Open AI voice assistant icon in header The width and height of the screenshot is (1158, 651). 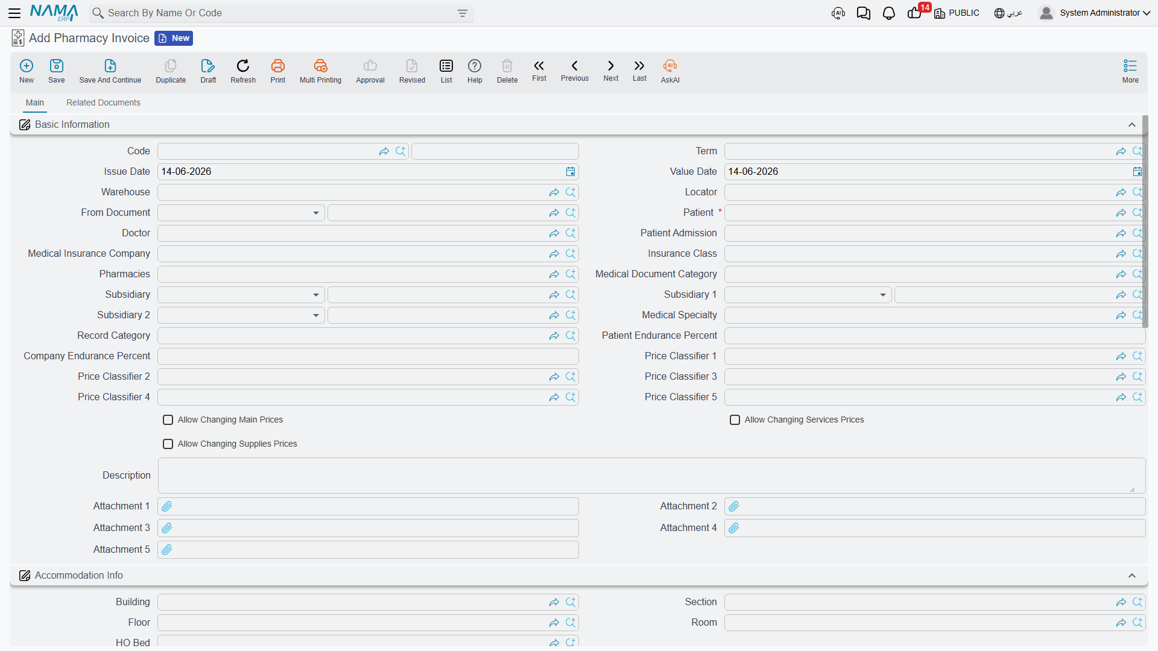pos(838,13)
